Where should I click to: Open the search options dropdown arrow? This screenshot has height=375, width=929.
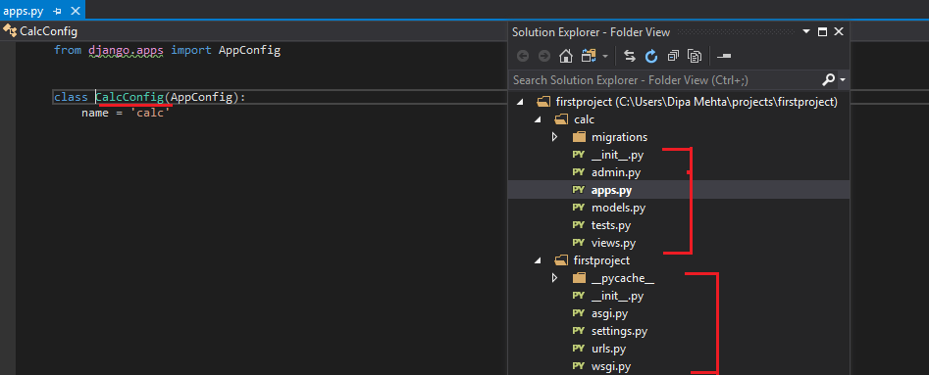(843, 80)
